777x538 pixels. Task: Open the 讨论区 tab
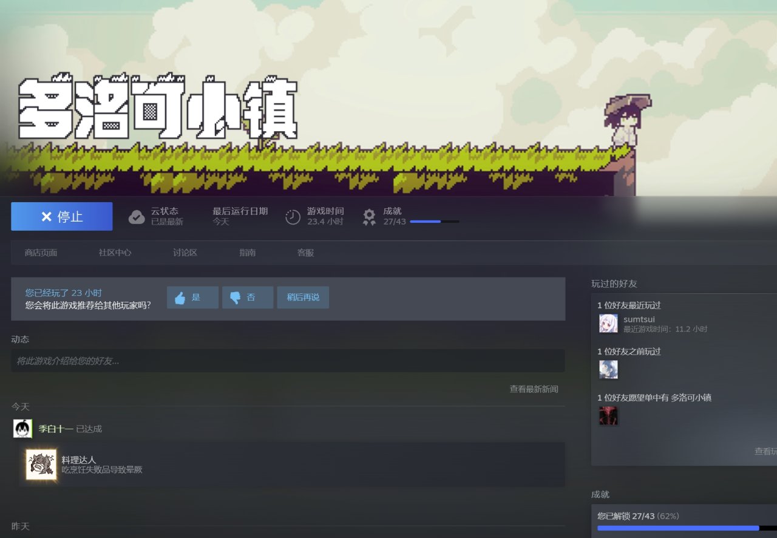[185, 253]
